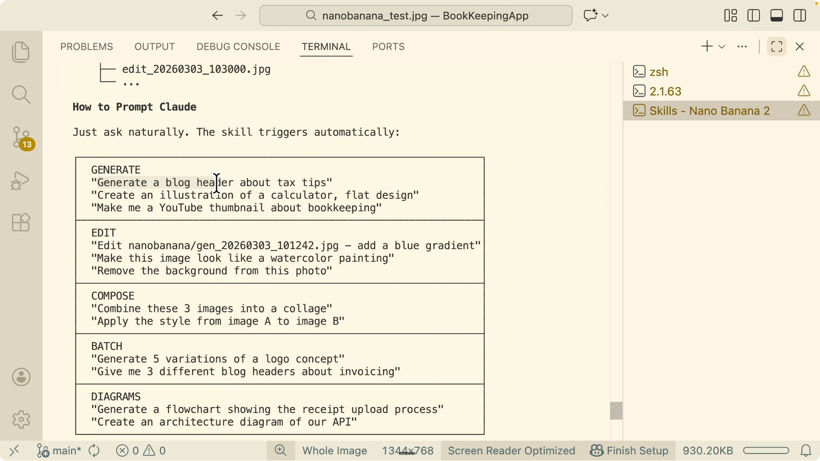Close the terminal panel

[x=800, y=47]
